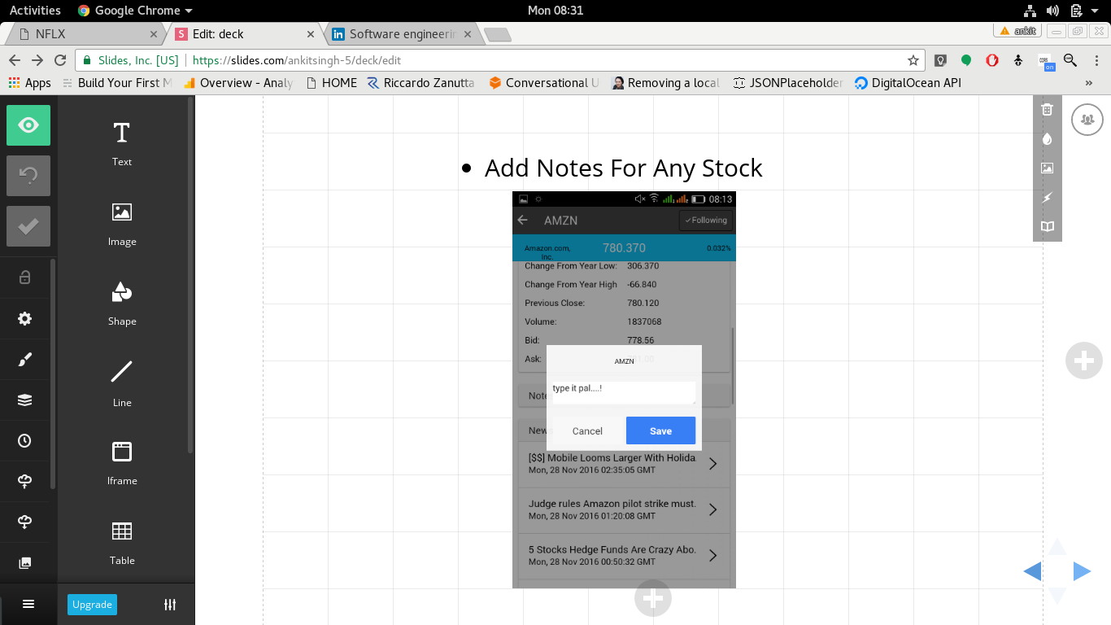Open the Riccardo Zanutta bookmark
This screenshot has height=625, width=1111.
421,83
